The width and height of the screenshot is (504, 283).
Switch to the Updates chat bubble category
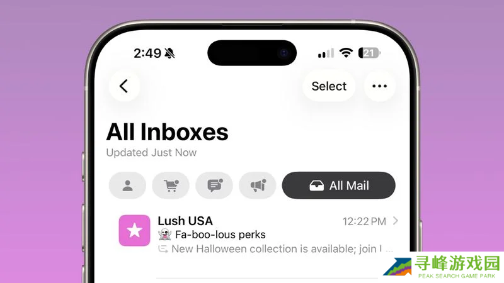[x=214, y=186]
